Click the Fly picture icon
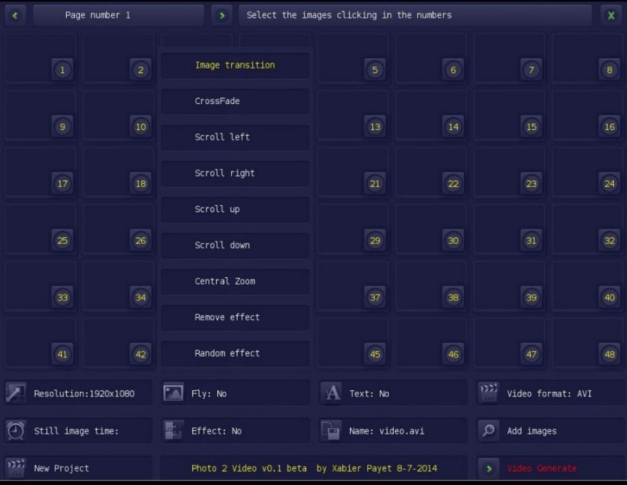The height and width of the screenshot is (485, 627). coord(173,393)
